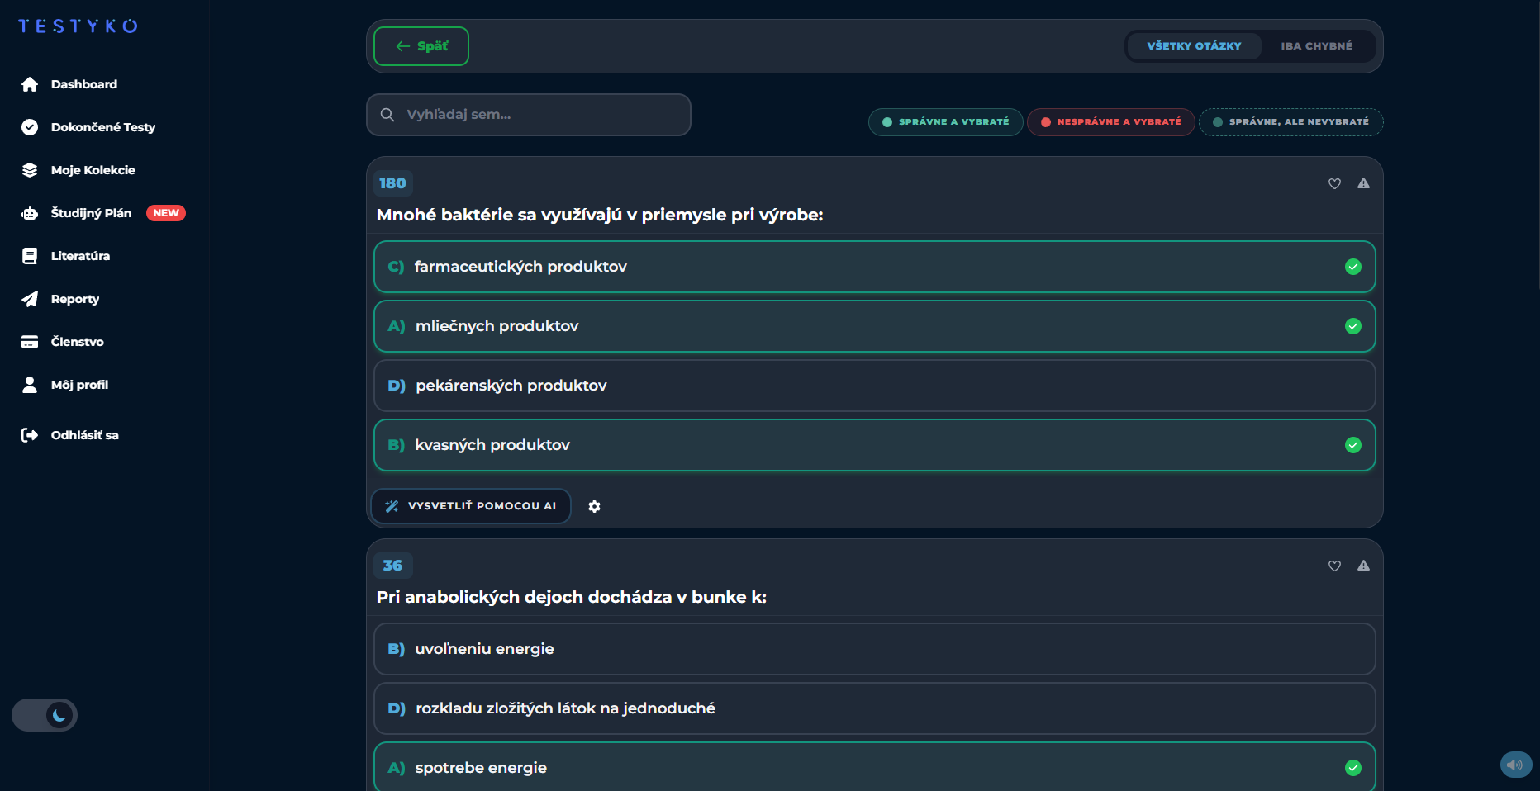Toggle the Správne a vybraté filter

coord(945,122)
